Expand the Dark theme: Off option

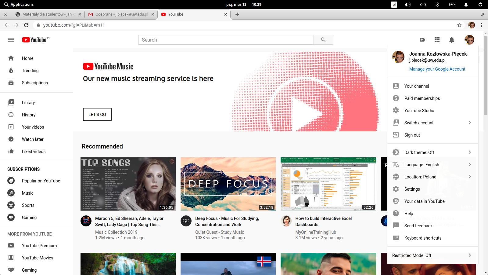coord(433,152)
